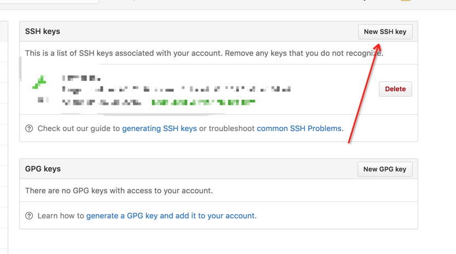The width and height of the screenshot is (456, 254).
Task: Click the green blurred last-used status text
Action: point(203,102)
